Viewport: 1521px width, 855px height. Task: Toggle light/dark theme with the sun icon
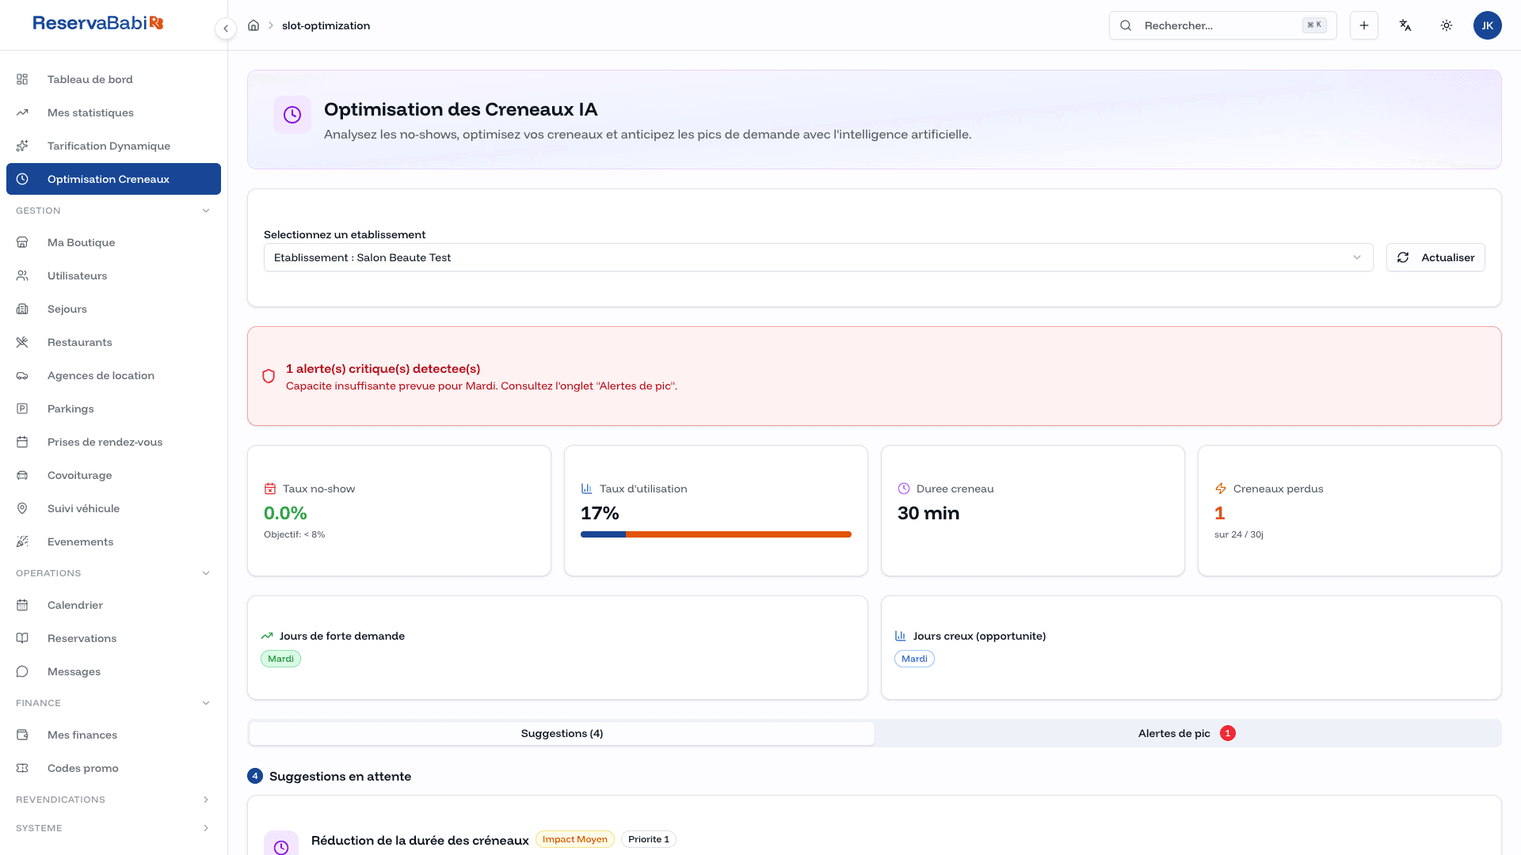tap(1446, 25)
